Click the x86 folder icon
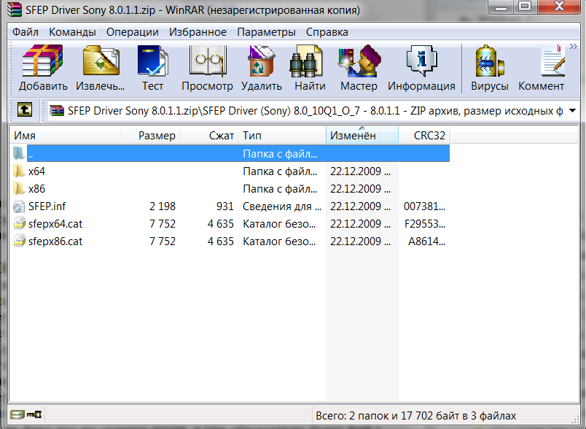This screenshot has height=429, width=586. coord(19,188)
